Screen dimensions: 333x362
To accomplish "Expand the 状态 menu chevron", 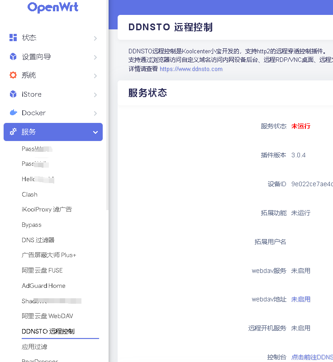I will pos(95,38).
